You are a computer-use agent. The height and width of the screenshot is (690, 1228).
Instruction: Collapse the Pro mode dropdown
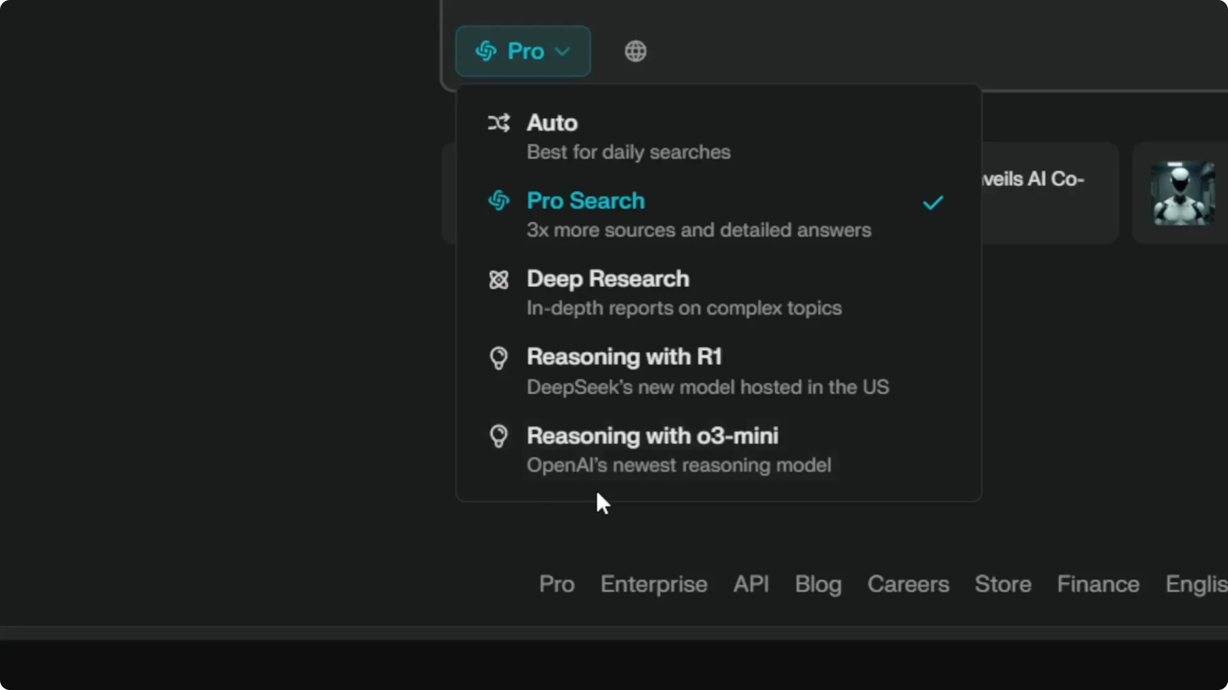coord(523,51)
